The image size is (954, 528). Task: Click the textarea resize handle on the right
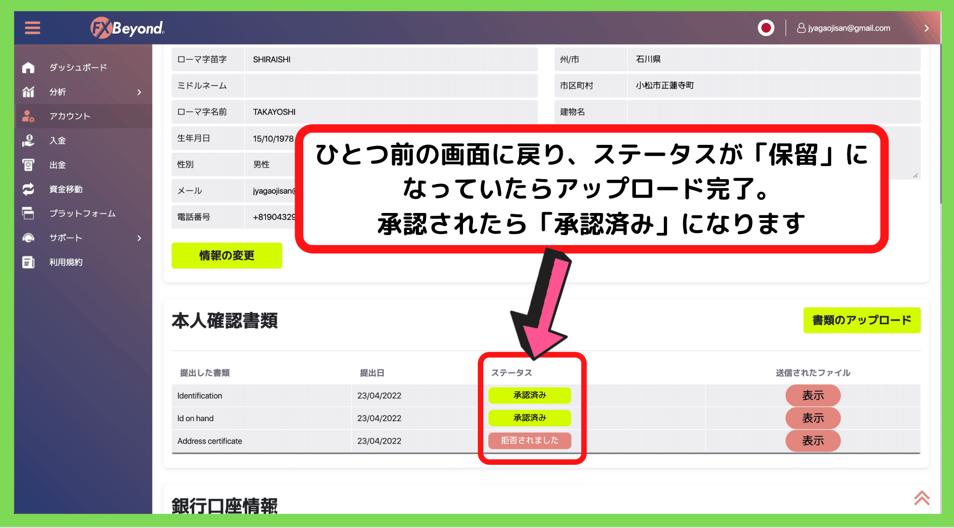click(x=915, y=175)
